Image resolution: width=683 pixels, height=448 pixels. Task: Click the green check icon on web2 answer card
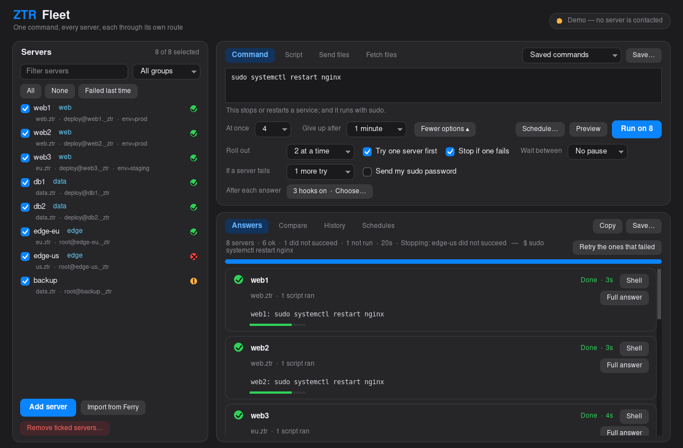[238, 347]
